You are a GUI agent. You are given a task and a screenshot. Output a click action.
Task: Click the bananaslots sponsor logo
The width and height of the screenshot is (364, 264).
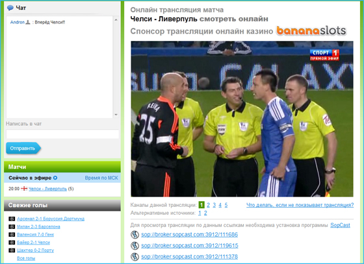click(311, 30)
